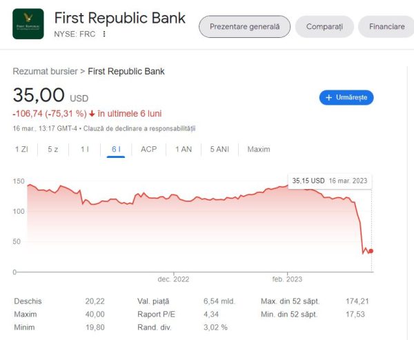Click the plus icon in the Urmărește button
This screenshot has width=414, height=340.
pyautogui.click(x=328, y=98)
